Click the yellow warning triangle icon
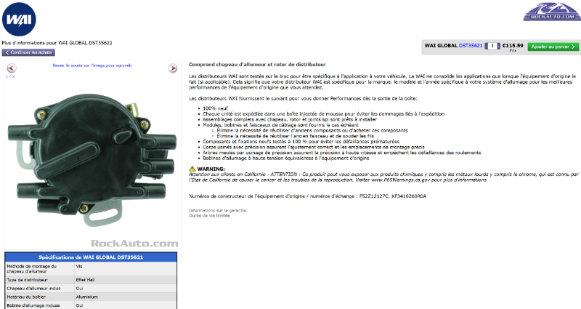 pyautogui.click(x=192, y=169)
